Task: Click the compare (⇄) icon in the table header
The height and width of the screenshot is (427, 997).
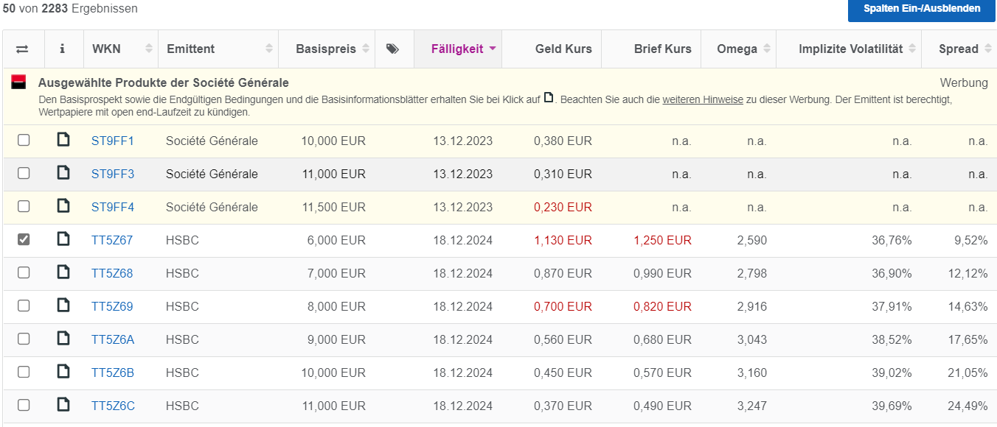Action: pyautogui.click(x=22, y=49)
